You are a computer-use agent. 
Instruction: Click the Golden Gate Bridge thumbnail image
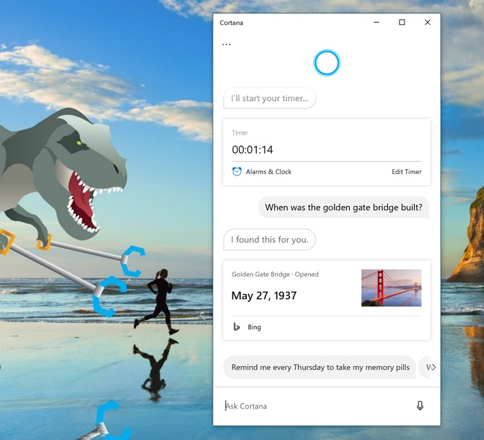(391, 288)
